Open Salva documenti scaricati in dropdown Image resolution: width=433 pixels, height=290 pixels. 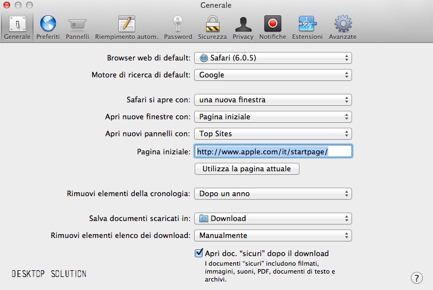click(273, 219)
